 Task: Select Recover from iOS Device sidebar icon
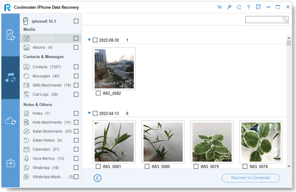point(11,35)
